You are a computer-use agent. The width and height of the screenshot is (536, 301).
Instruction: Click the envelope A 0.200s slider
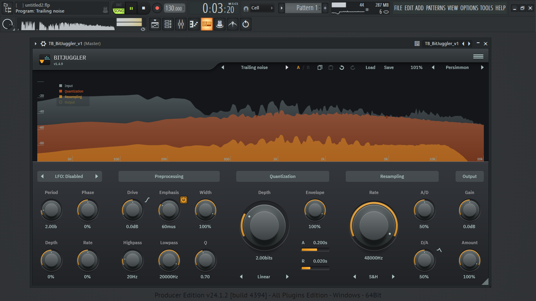[x=315, y=250]
